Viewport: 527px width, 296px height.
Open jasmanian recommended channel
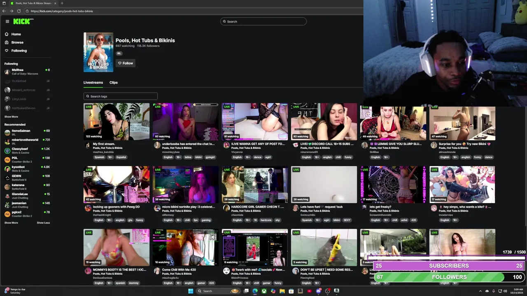(27, 205)
